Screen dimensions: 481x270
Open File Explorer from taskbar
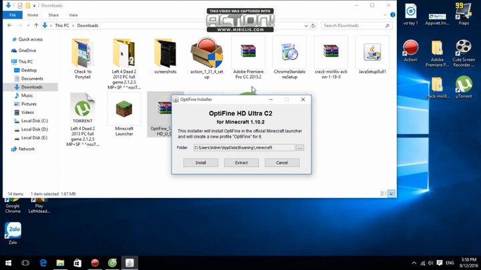(x=60, y=263)
